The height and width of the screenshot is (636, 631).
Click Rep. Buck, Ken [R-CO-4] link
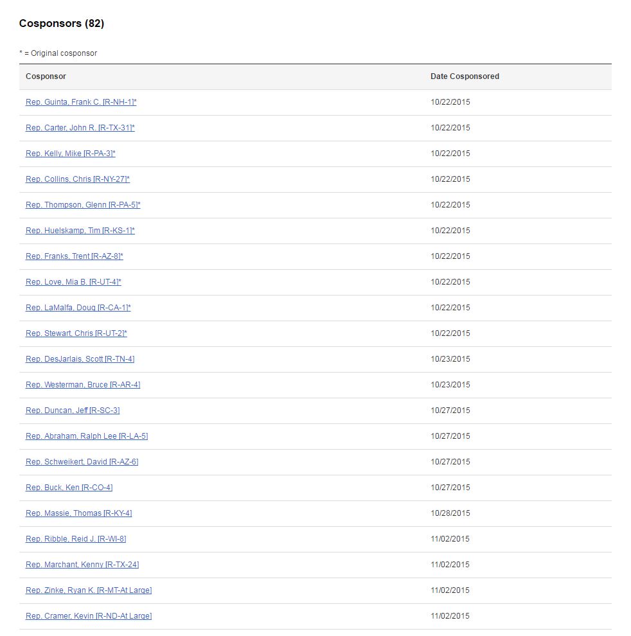(69, 488)
